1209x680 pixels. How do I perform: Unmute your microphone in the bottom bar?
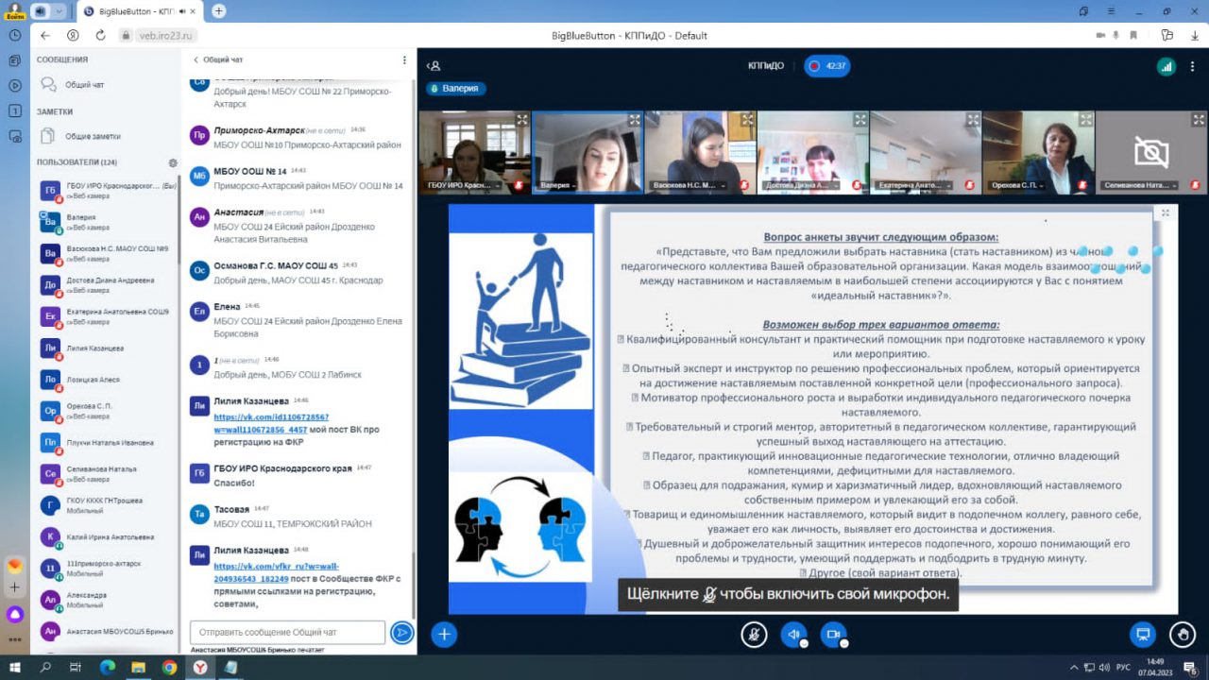point(753,635)
